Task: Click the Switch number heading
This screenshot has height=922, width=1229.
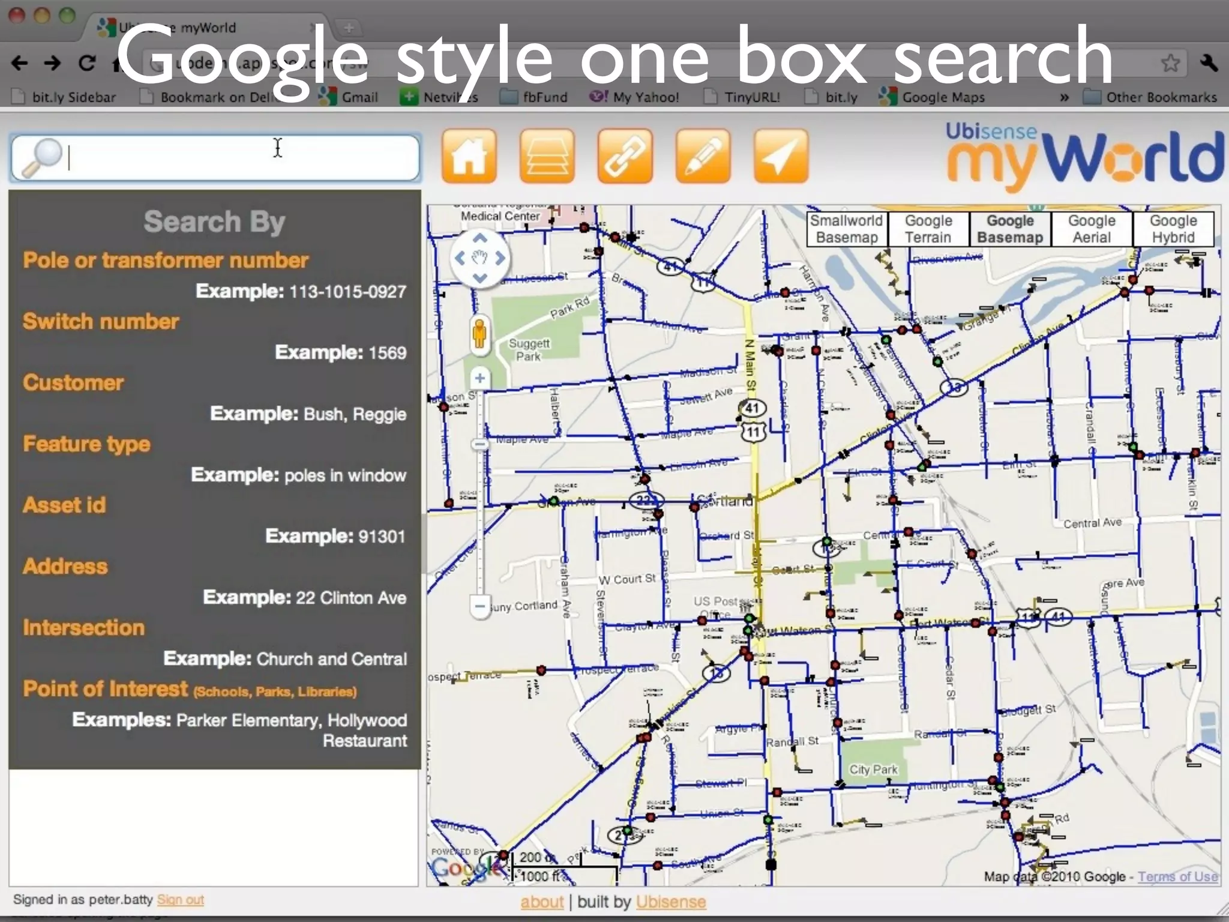Action: click(x=101, y=322)
